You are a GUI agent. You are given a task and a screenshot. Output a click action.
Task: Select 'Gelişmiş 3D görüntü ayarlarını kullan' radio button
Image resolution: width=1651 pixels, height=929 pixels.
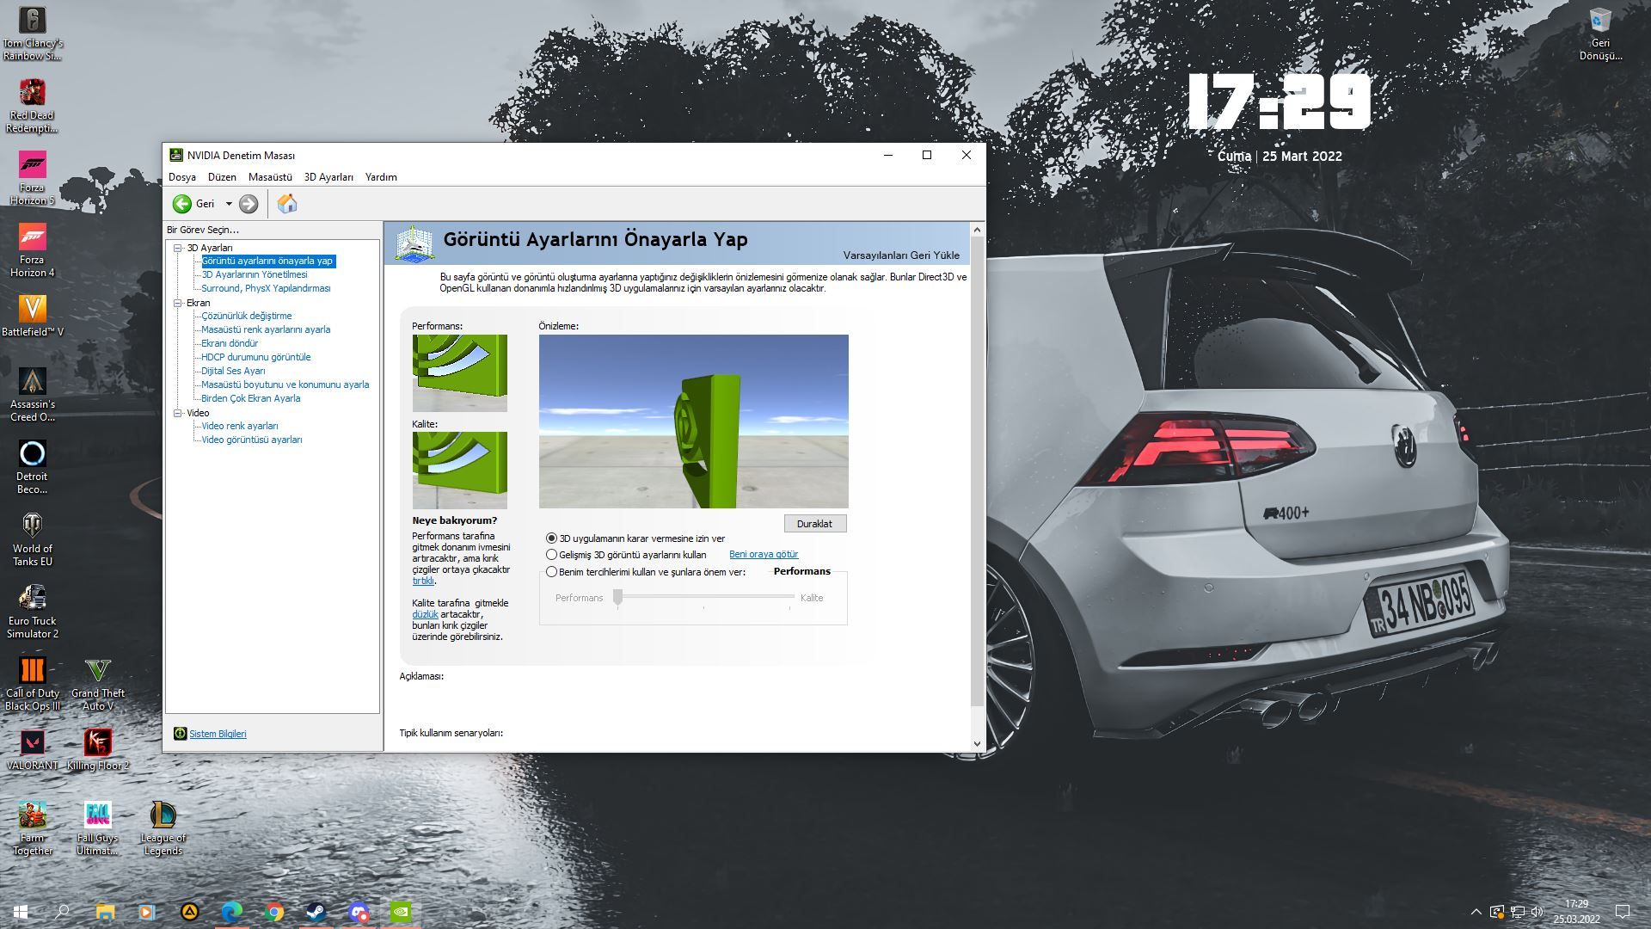coord(551,555)
